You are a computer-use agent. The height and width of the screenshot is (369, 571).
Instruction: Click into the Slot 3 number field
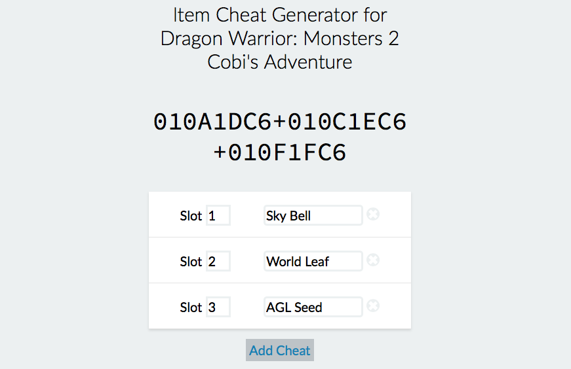(218, 307)
